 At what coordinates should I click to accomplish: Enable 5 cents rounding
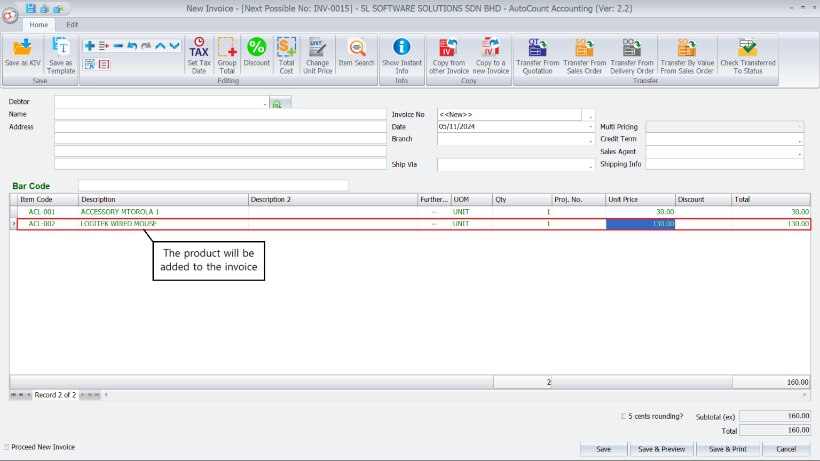pyautogui.click(x=623, y=416)
